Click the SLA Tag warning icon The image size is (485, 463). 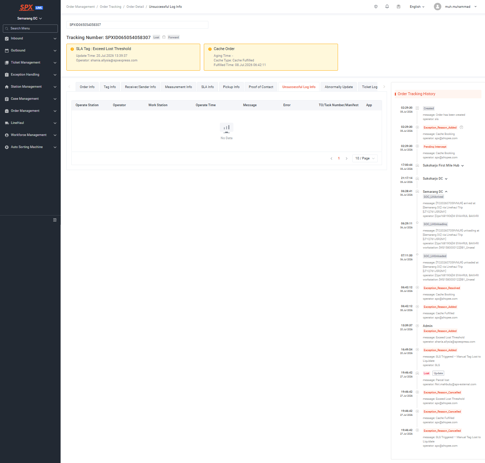pyautogui.click(x=72, y=49)
